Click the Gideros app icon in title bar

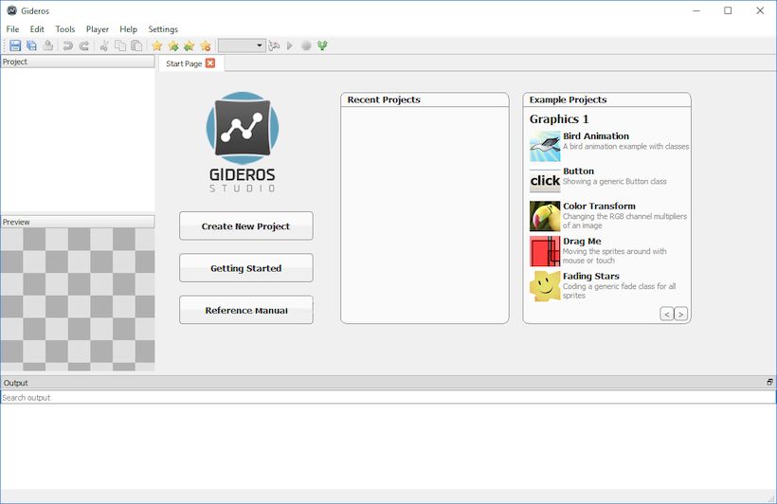click(12, 10)
